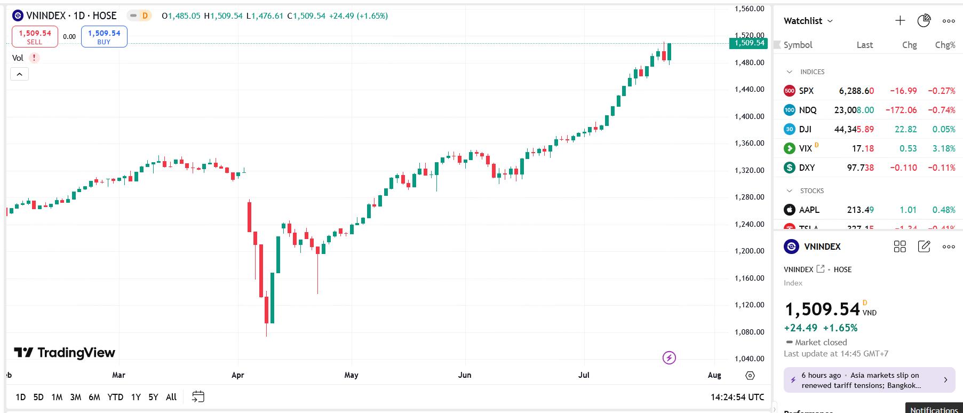Open the edit note icon in the VNINDEX details

[924, 247]
